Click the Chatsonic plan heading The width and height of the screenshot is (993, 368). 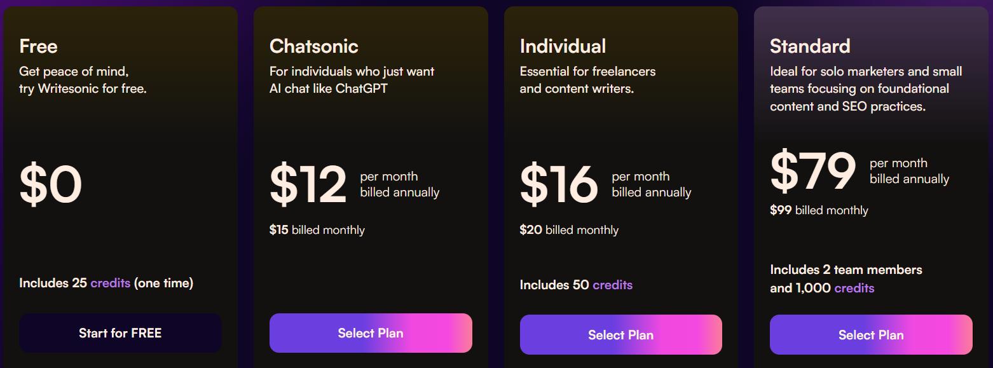coord(314,46)
